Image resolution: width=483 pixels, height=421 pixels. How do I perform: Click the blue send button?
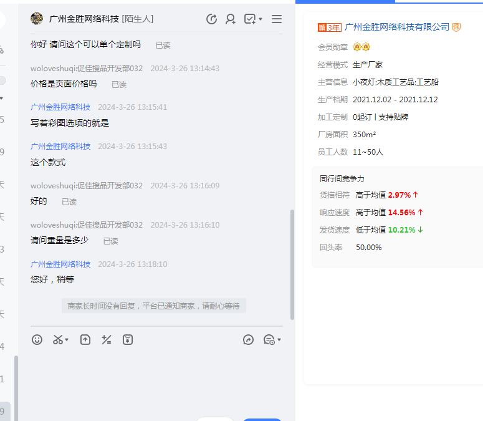click(x=262, y=419)
